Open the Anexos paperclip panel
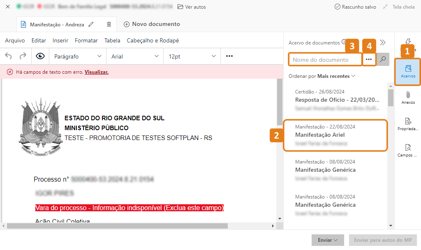421x250 pixels. point(408,98)
